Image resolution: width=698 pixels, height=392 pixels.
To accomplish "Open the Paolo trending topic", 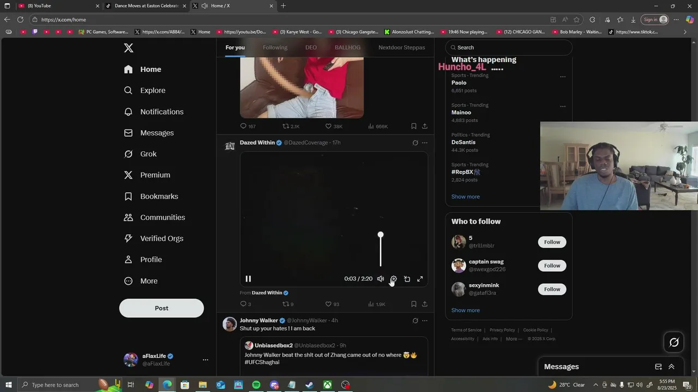I will pyautogui.click(x=459, y=83).
